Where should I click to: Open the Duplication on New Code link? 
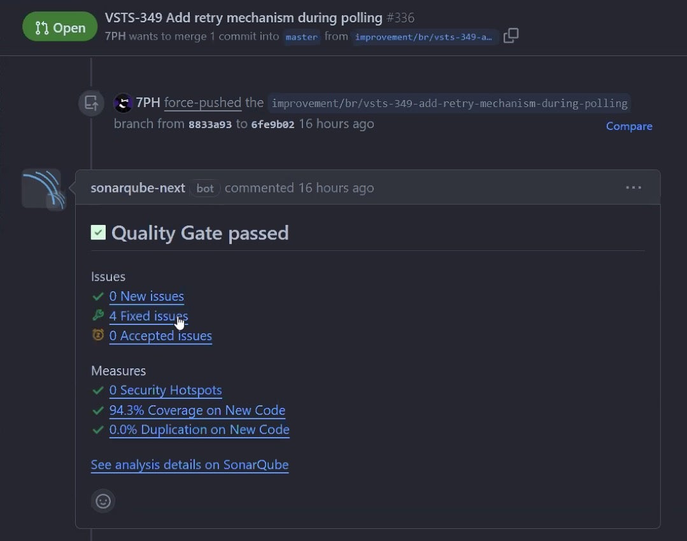click(199, 429)
